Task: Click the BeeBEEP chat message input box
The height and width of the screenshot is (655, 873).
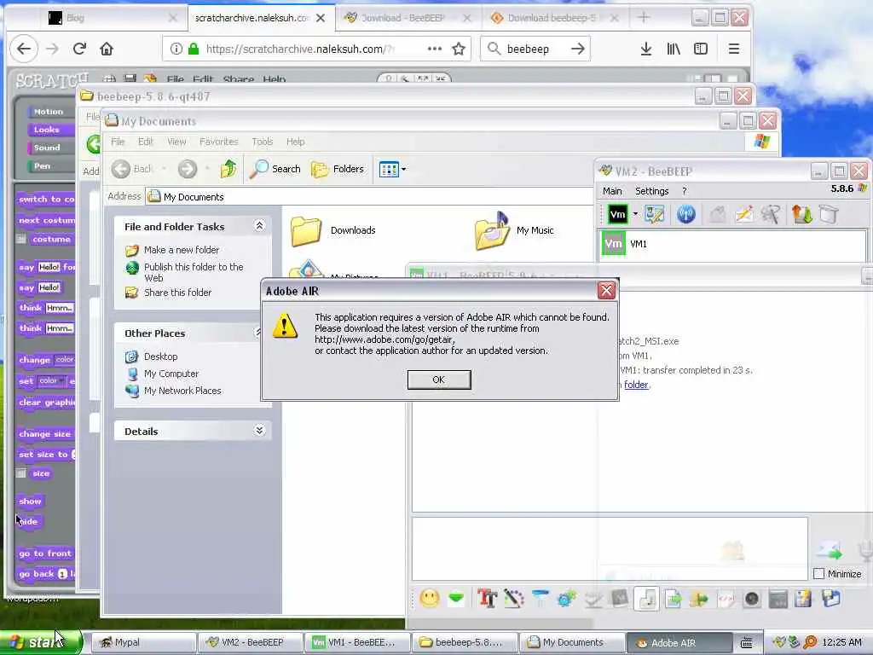Action: 610,549
